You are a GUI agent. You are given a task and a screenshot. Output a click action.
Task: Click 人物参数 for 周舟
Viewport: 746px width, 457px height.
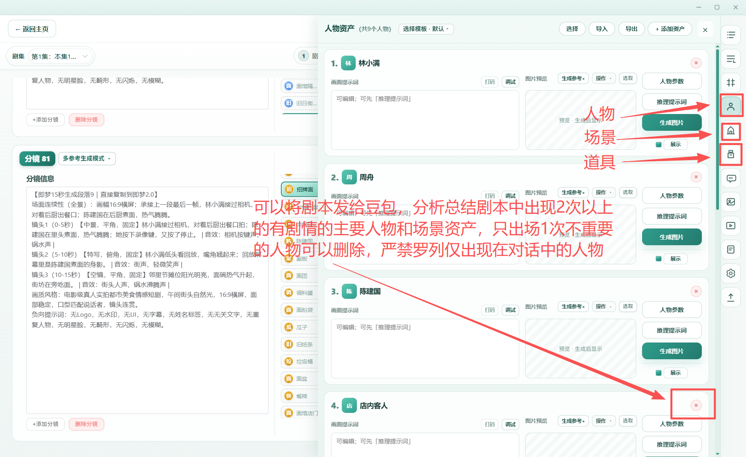coord(672,196)
